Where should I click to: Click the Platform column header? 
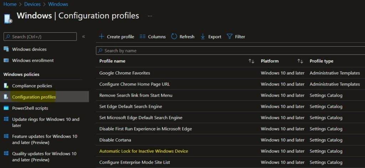pyautogui.click(x=269, y=61)
